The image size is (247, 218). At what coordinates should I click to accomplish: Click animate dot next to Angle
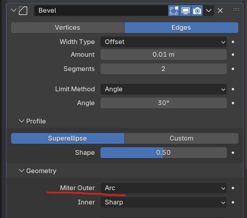233,103
